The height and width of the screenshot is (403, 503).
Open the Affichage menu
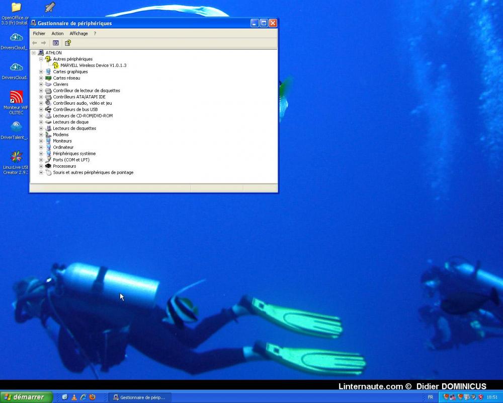78,33
